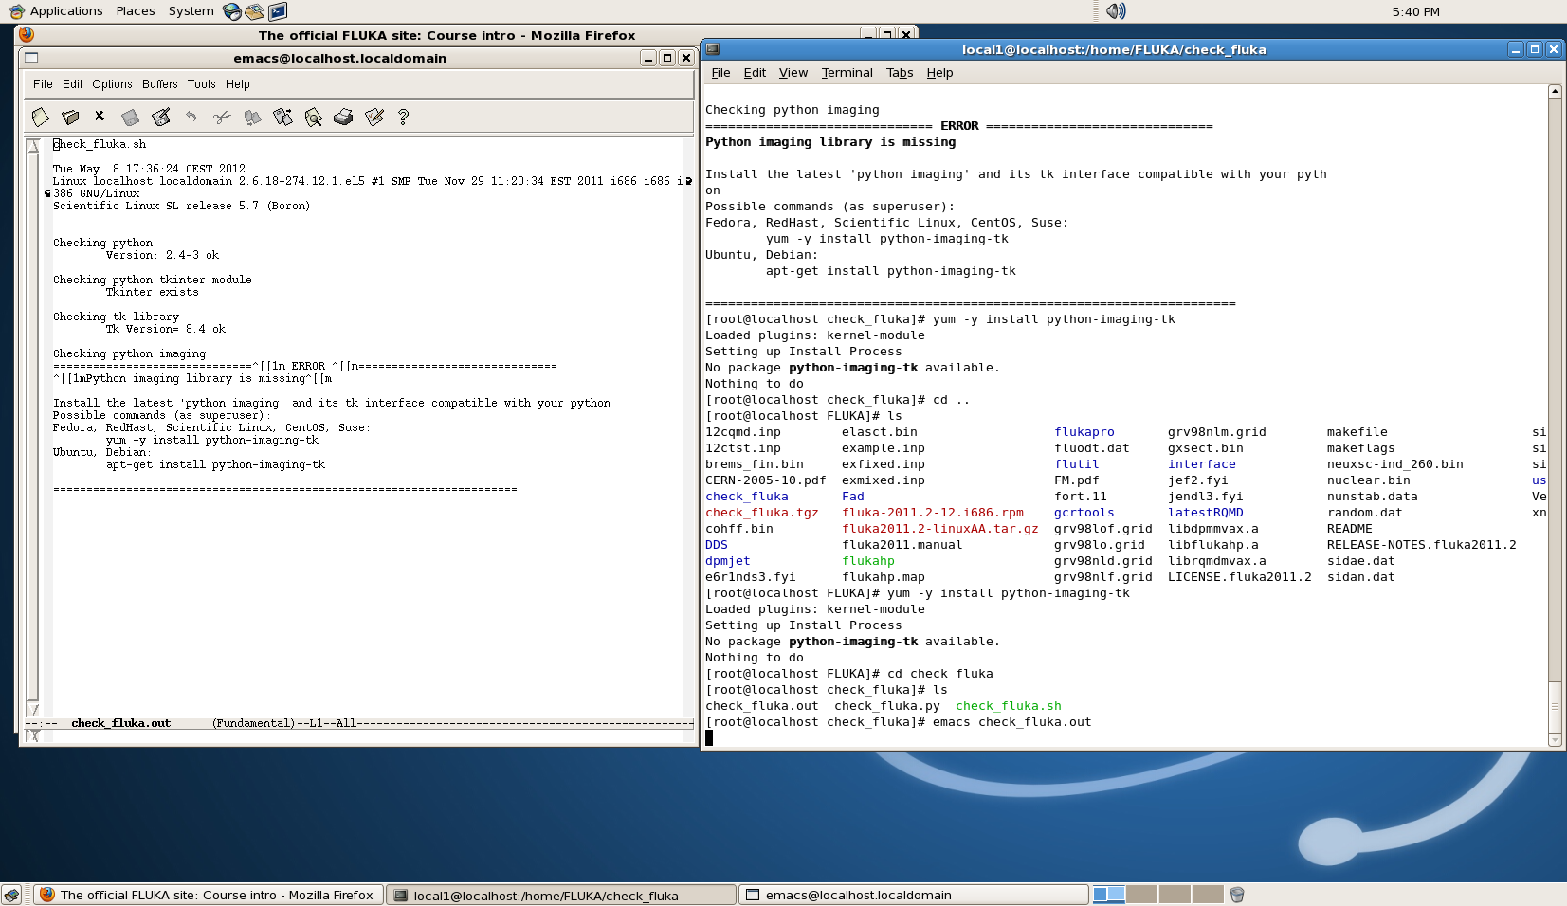Open the Emacs Options menu
1567x906 pixels.
[x=112, y=84]
